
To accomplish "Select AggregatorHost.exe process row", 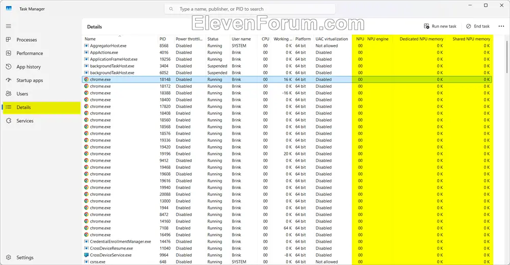I will click(x=287, y=46).
